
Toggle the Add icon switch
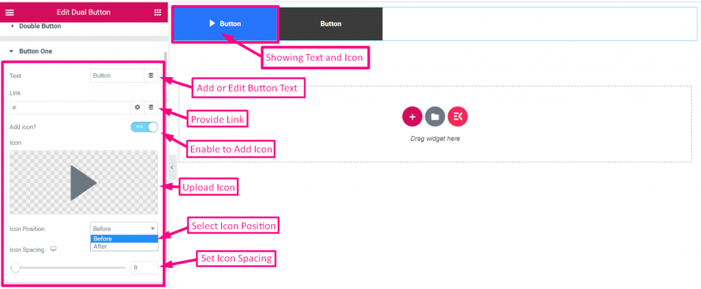point(144,127)
